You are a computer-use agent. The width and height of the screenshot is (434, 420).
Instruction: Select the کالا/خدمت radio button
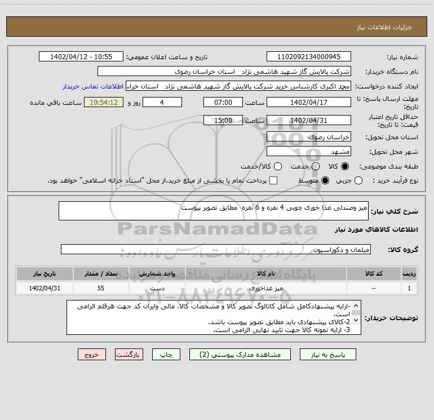point(278,166)
